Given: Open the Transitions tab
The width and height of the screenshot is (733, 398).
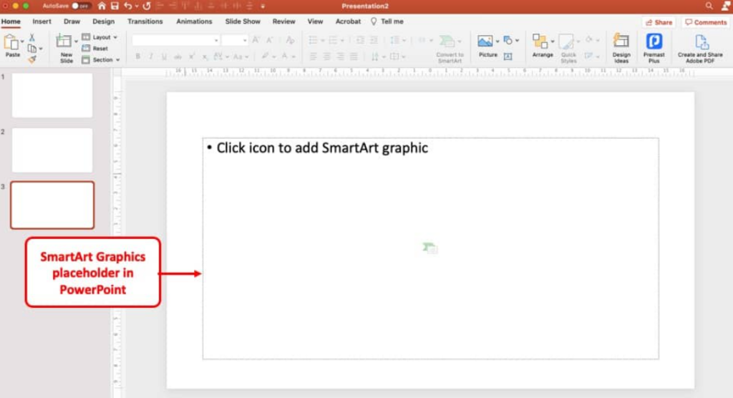Looking at the screenshot, I should [145, 21].
